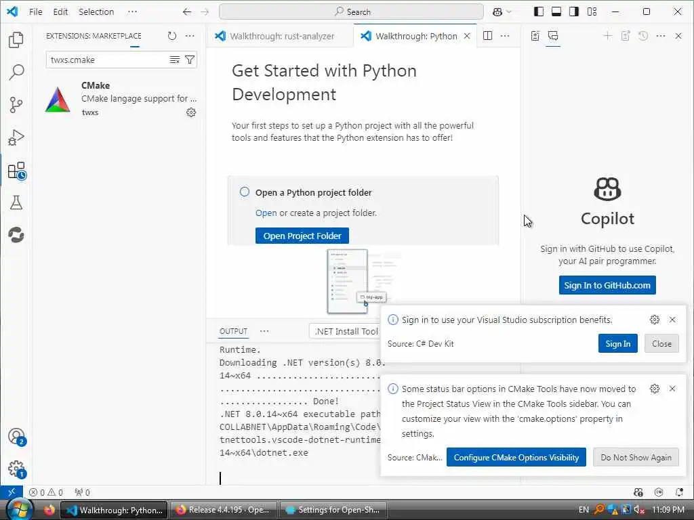Click the walkthrough project folder illustration
Screen dimensions: 694x520
pos(364,281)
